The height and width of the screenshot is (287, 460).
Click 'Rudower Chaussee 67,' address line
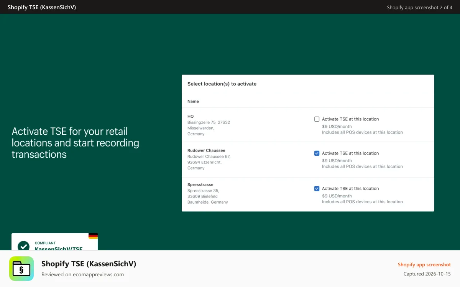tap(209, 157)
